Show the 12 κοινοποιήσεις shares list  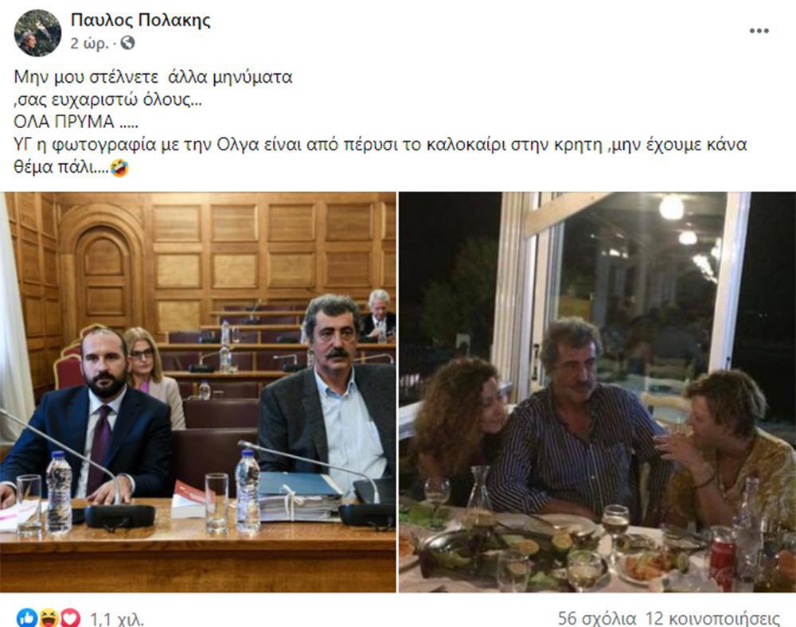[712, 618]
